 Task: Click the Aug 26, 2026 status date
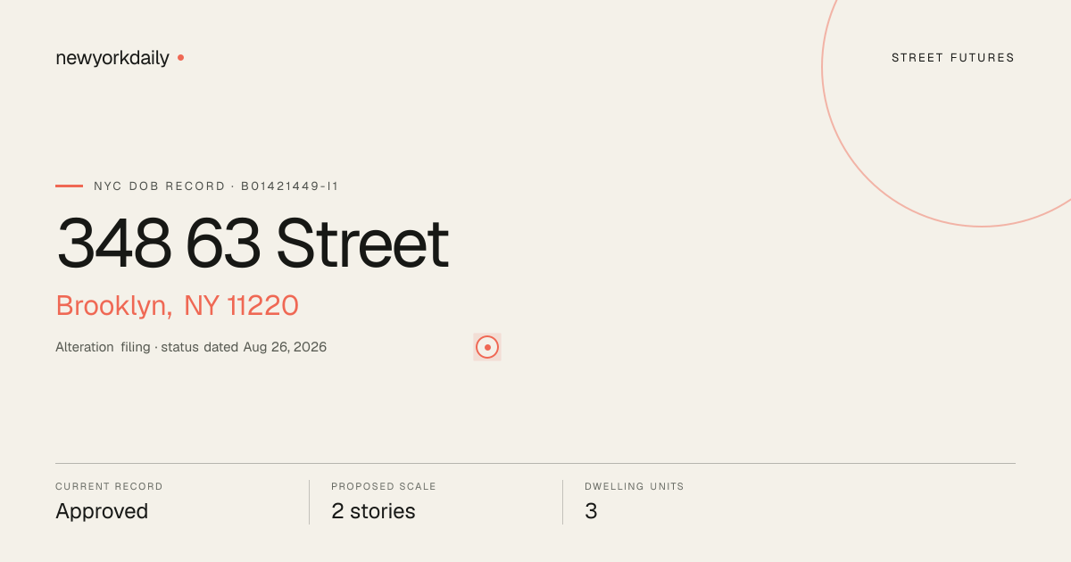(285, 347)
